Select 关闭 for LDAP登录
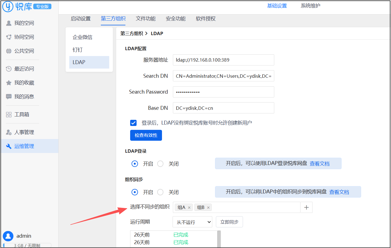391x248 pixels. click(160, 164)
